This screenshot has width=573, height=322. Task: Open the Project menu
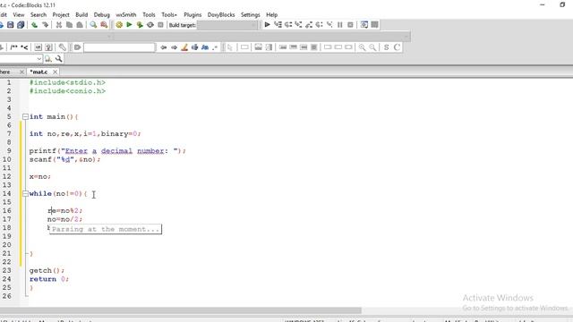click(61, 14)
